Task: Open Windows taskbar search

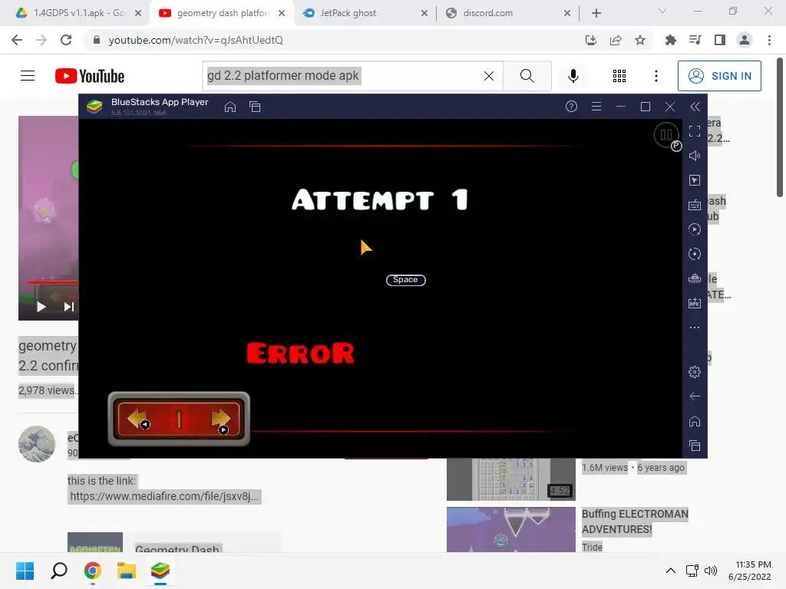Action: [58, 571]
